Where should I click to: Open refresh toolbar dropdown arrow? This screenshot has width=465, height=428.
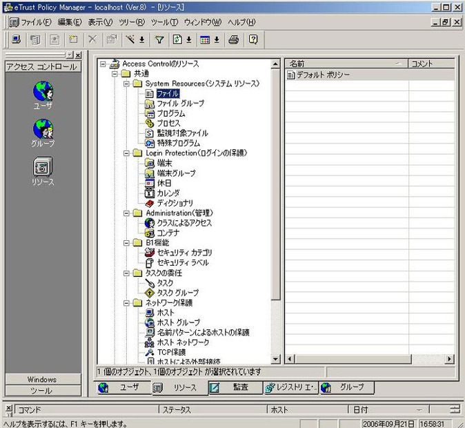[189, 39]
